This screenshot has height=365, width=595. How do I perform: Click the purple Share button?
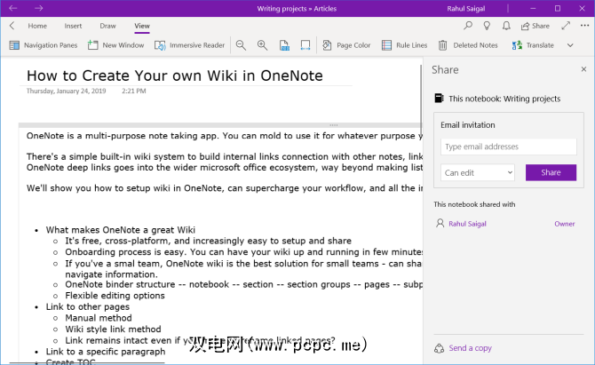[551, 172]
